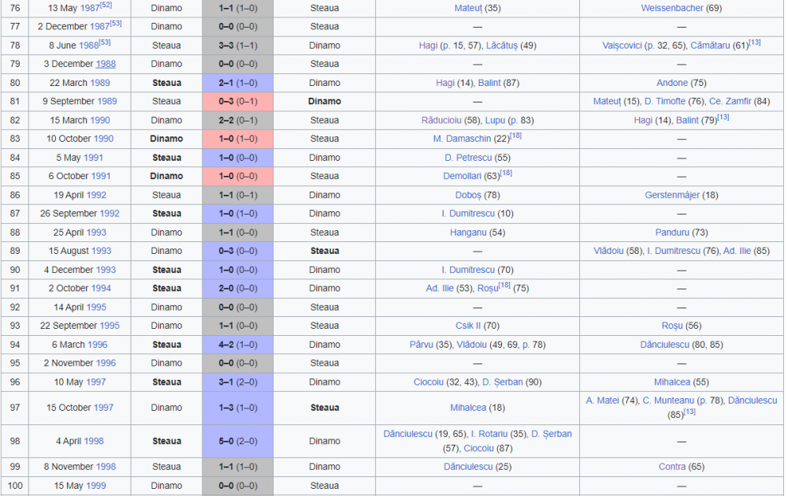Open the Weissenbacher player link

pos(672,8)
